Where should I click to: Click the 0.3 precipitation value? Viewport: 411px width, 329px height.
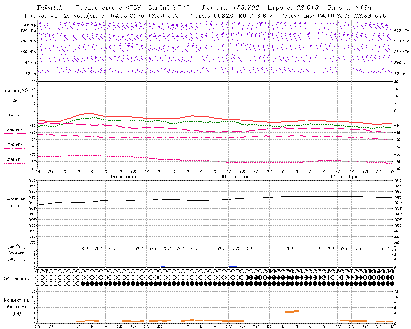[235, 249]
